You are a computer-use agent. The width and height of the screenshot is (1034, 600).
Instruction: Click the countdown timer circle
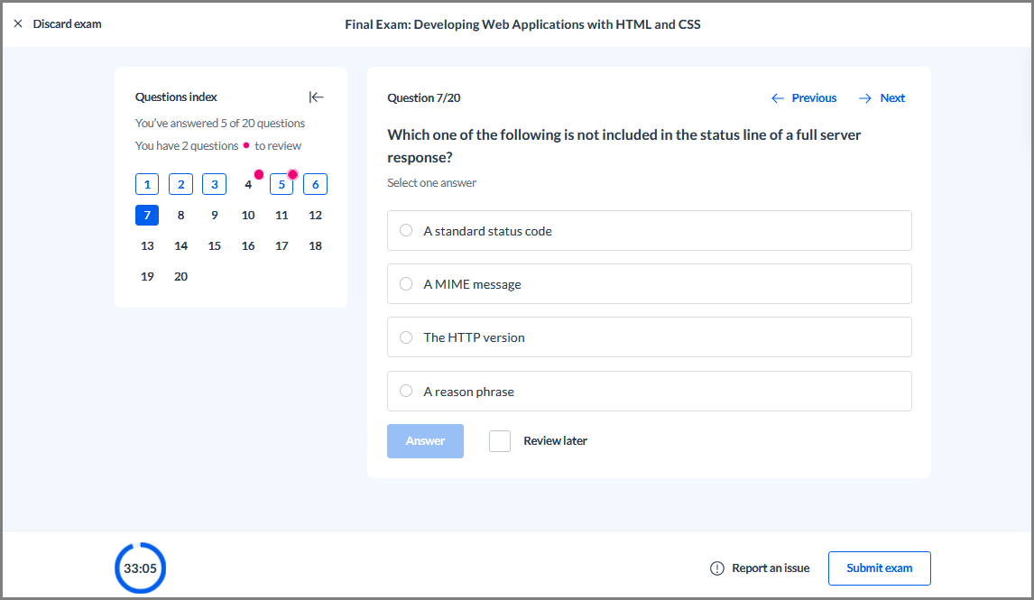[141, 568]
